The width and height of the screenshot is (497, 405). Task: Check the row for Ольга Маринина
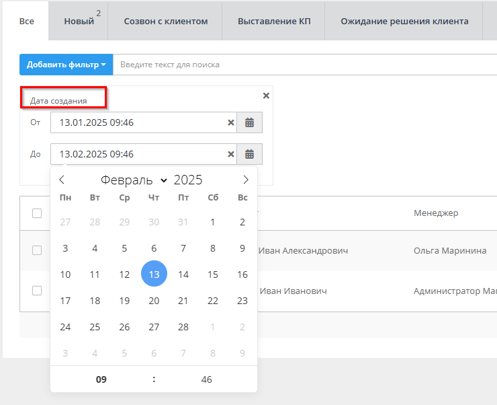[x=37, y=250]
